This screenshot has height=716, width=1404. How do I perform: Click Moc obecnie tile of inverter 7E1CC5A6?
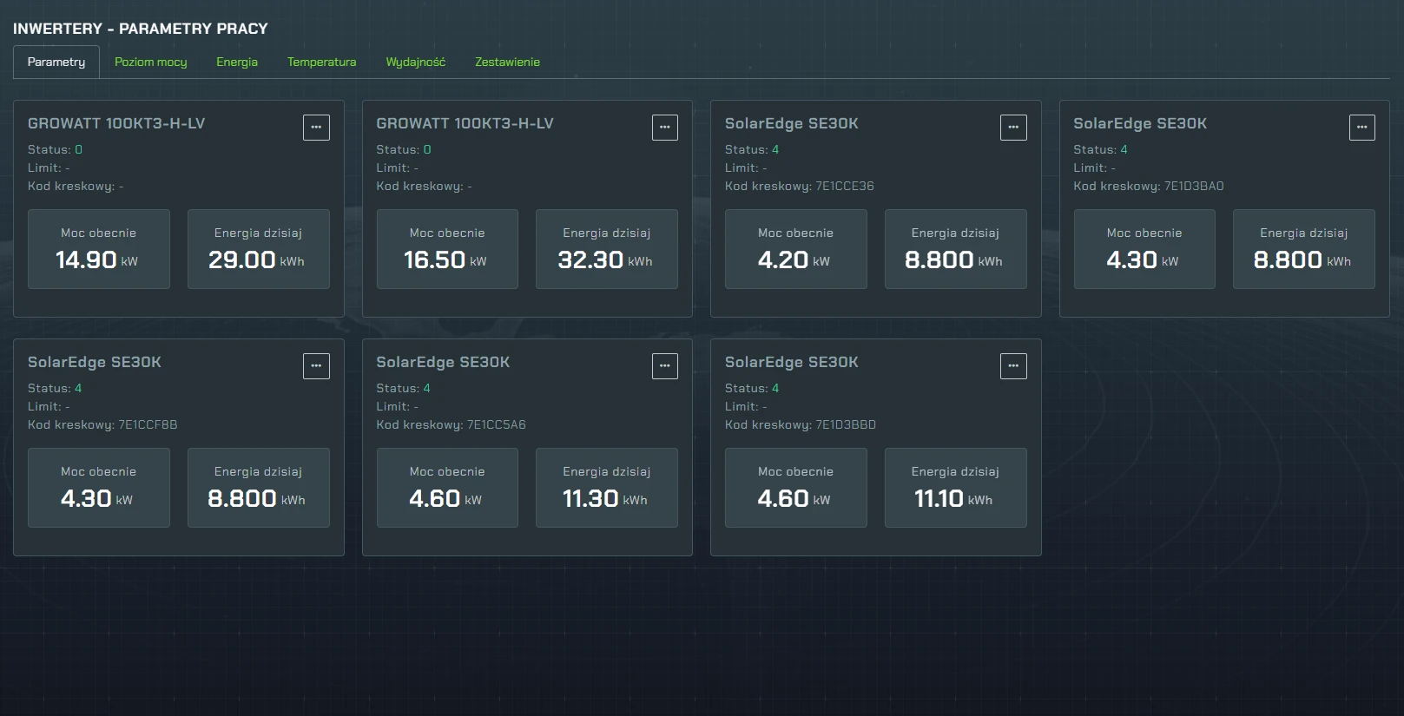click(447, 488)
